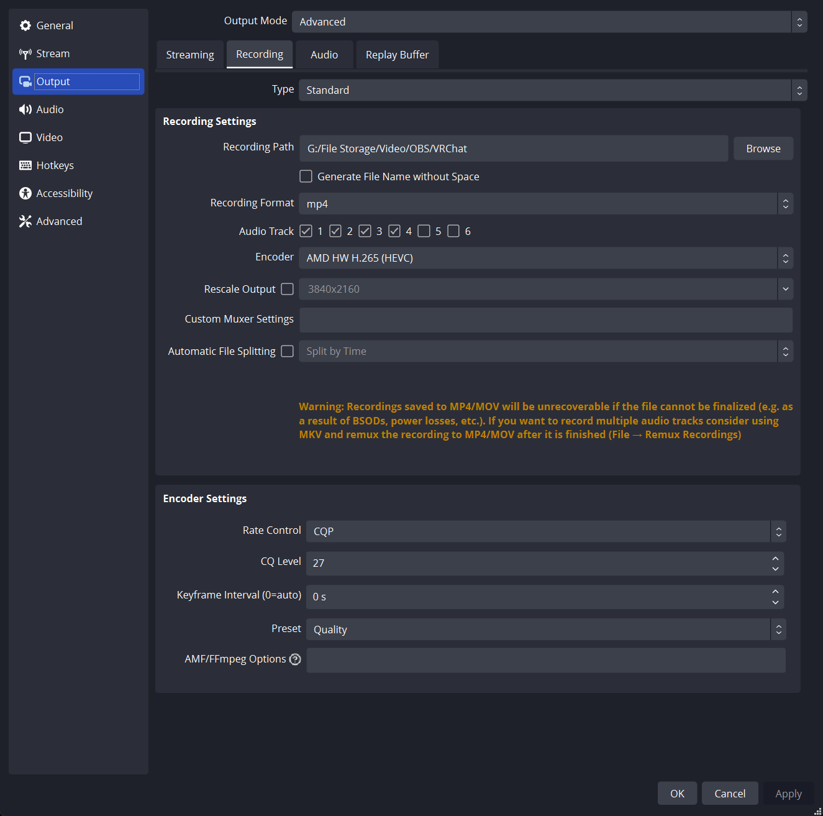Open General settings via gear icon
Screen dimensions: 823x816
pos(25,25)
